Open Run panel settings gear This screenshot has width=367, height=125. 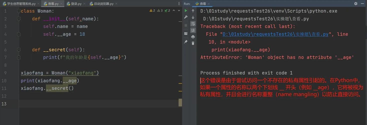[x=356, y=3]
